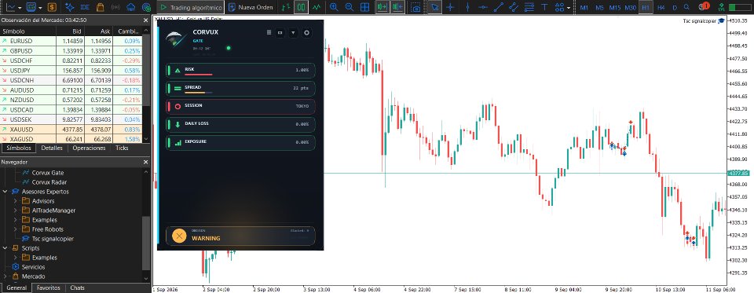Select the Fibonacci retracement tool
Viewport: 754px width, 293px height.
(x=529, y=7)
